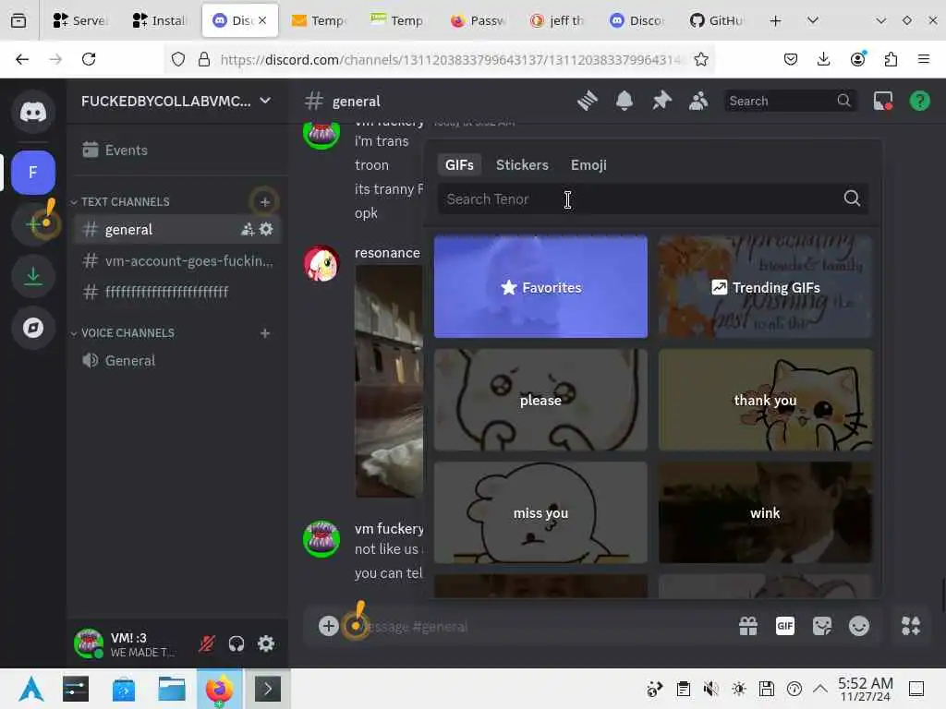Open Explore Discoverable Servers compass icon
The width and height of the screenshot is (946, 709).
(x=33, y=328)
